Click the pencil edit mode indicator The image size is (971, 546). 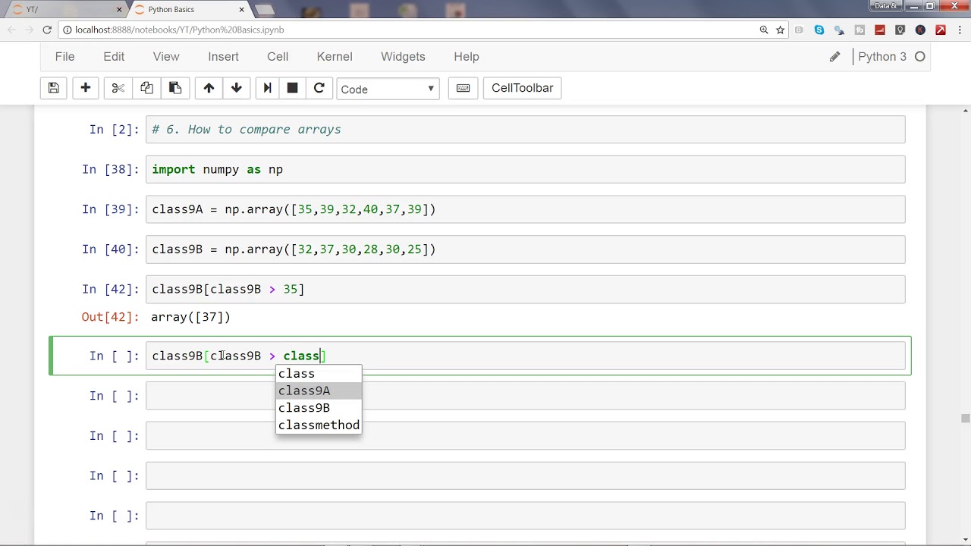tap(834, 56)
